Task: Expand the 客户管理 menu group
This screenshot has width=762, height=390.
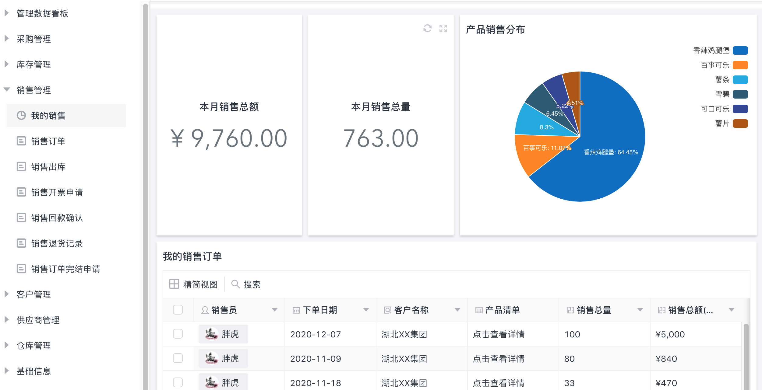Action: click(6, 294)
